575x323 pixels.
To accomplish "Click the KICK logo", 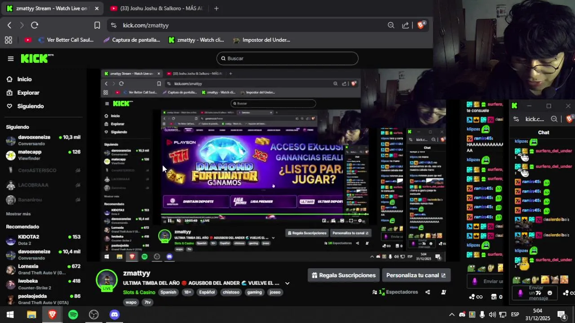I will pos(37,58).
